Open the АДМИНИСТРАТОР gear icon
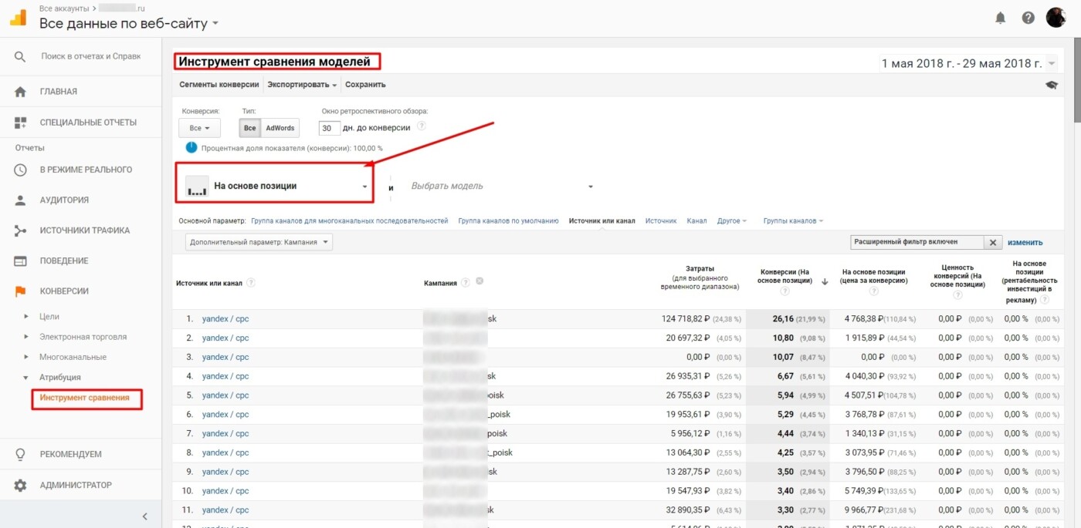 click(x=21, y=486)
